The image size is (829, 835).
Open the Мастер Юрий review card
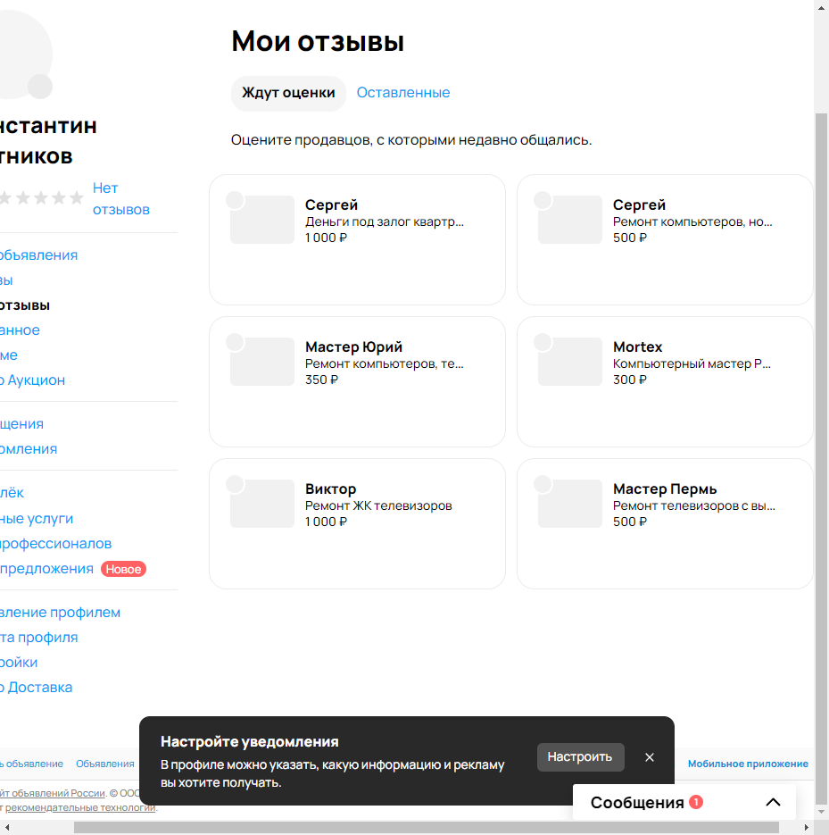click(x=357, y=382)
